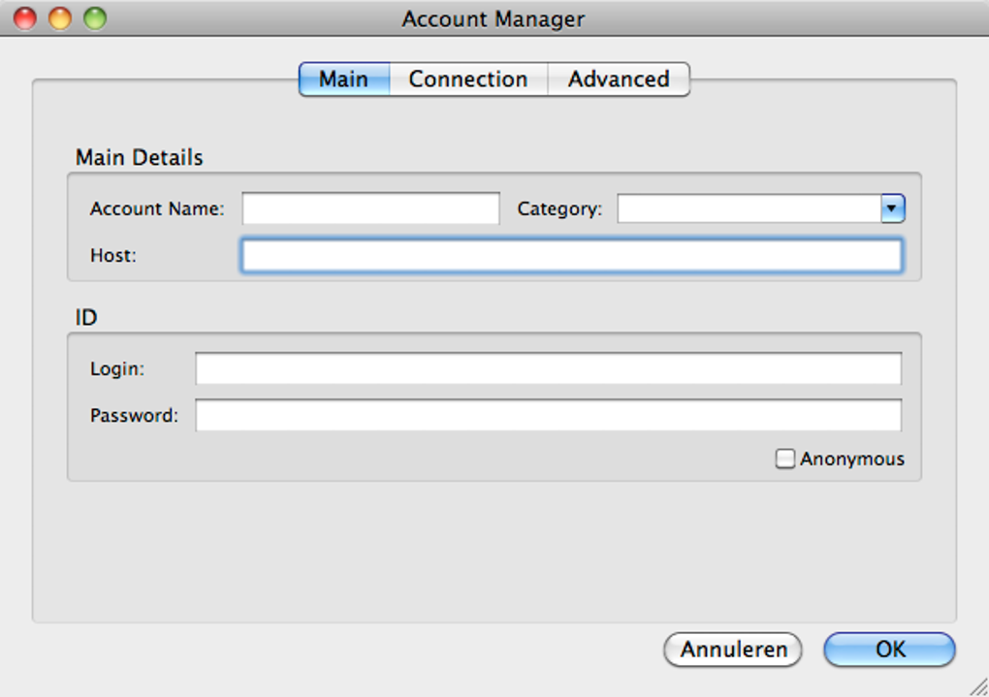
Task: Go to the Advanced tab
Action: (x=619, y=79)
